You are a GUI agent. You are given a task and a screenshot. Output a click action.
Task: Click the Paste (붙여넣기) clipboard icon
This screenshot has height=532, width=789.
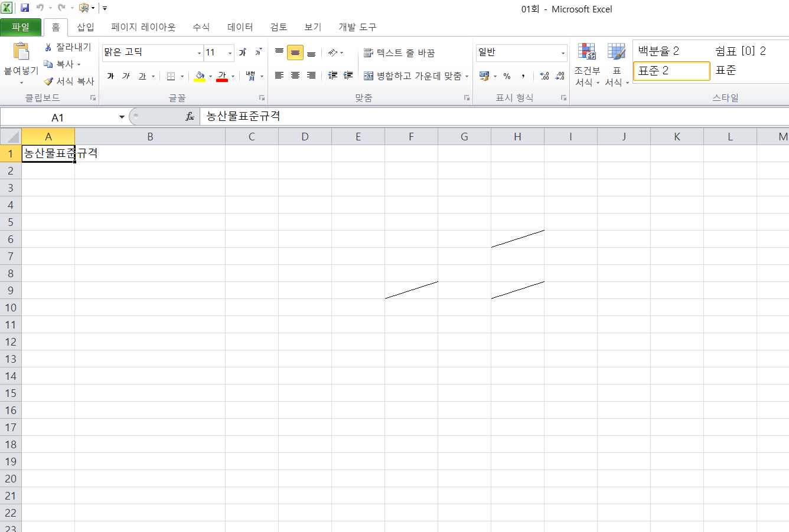click(21, 52)
